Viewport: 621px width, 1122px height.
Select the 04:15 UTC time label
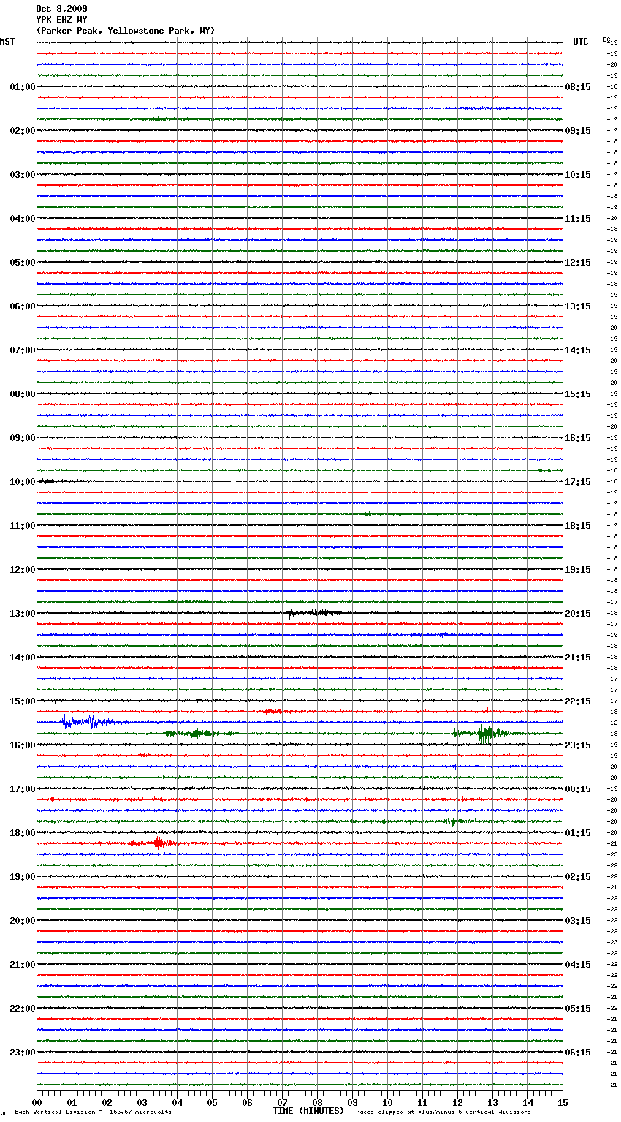(578, 965)
